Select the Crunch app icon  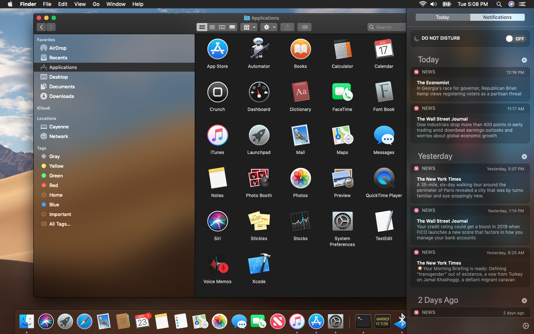click(x=217, y=92)
